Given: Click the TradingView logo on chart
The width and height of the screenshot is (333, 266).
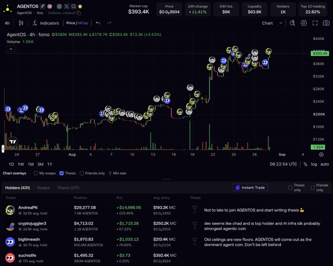Looking at the screenshot, I should [x=13, y=141].
